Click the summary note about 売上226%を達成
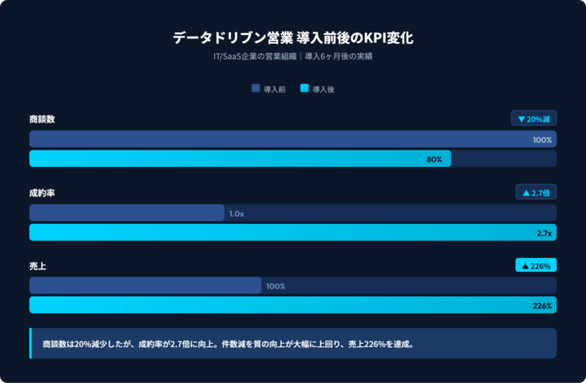Image resolution: width=586 pixels, height=383 pixels. (227, 344)
